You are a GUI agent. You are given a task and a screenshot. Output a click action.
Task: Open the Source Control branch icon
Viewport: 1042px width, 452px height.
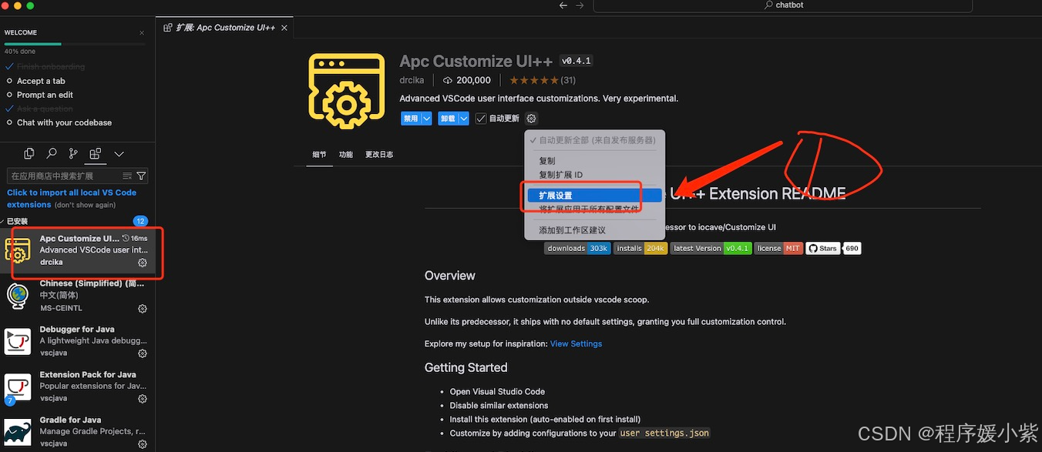coord(73,154)
